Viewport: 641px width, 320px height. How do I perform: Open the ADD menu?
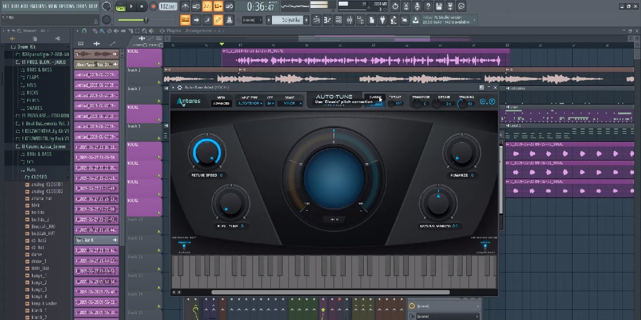tap(25, 6)
